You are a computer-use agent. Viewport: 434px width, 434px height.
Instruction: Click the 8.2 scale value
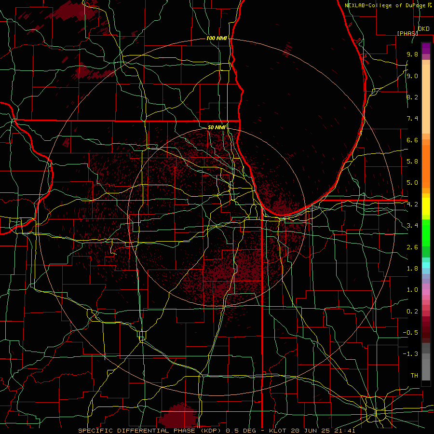pos(412,97)
